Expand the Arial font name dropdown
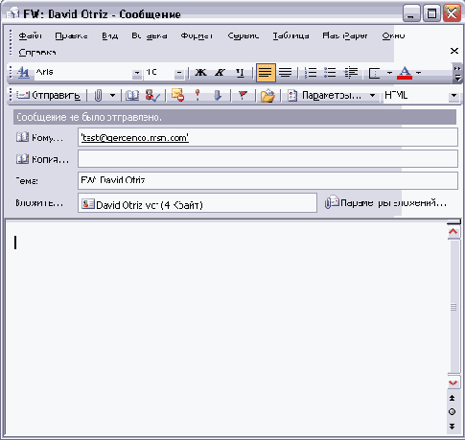 137,73
